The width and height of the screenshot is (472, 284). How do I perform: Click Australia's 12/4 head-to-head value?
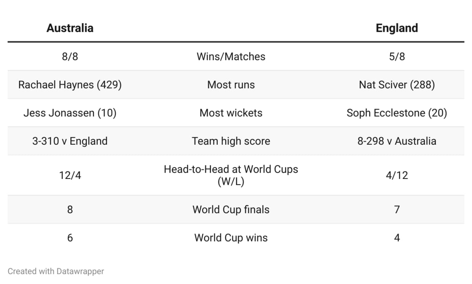(x=70, y=175)
